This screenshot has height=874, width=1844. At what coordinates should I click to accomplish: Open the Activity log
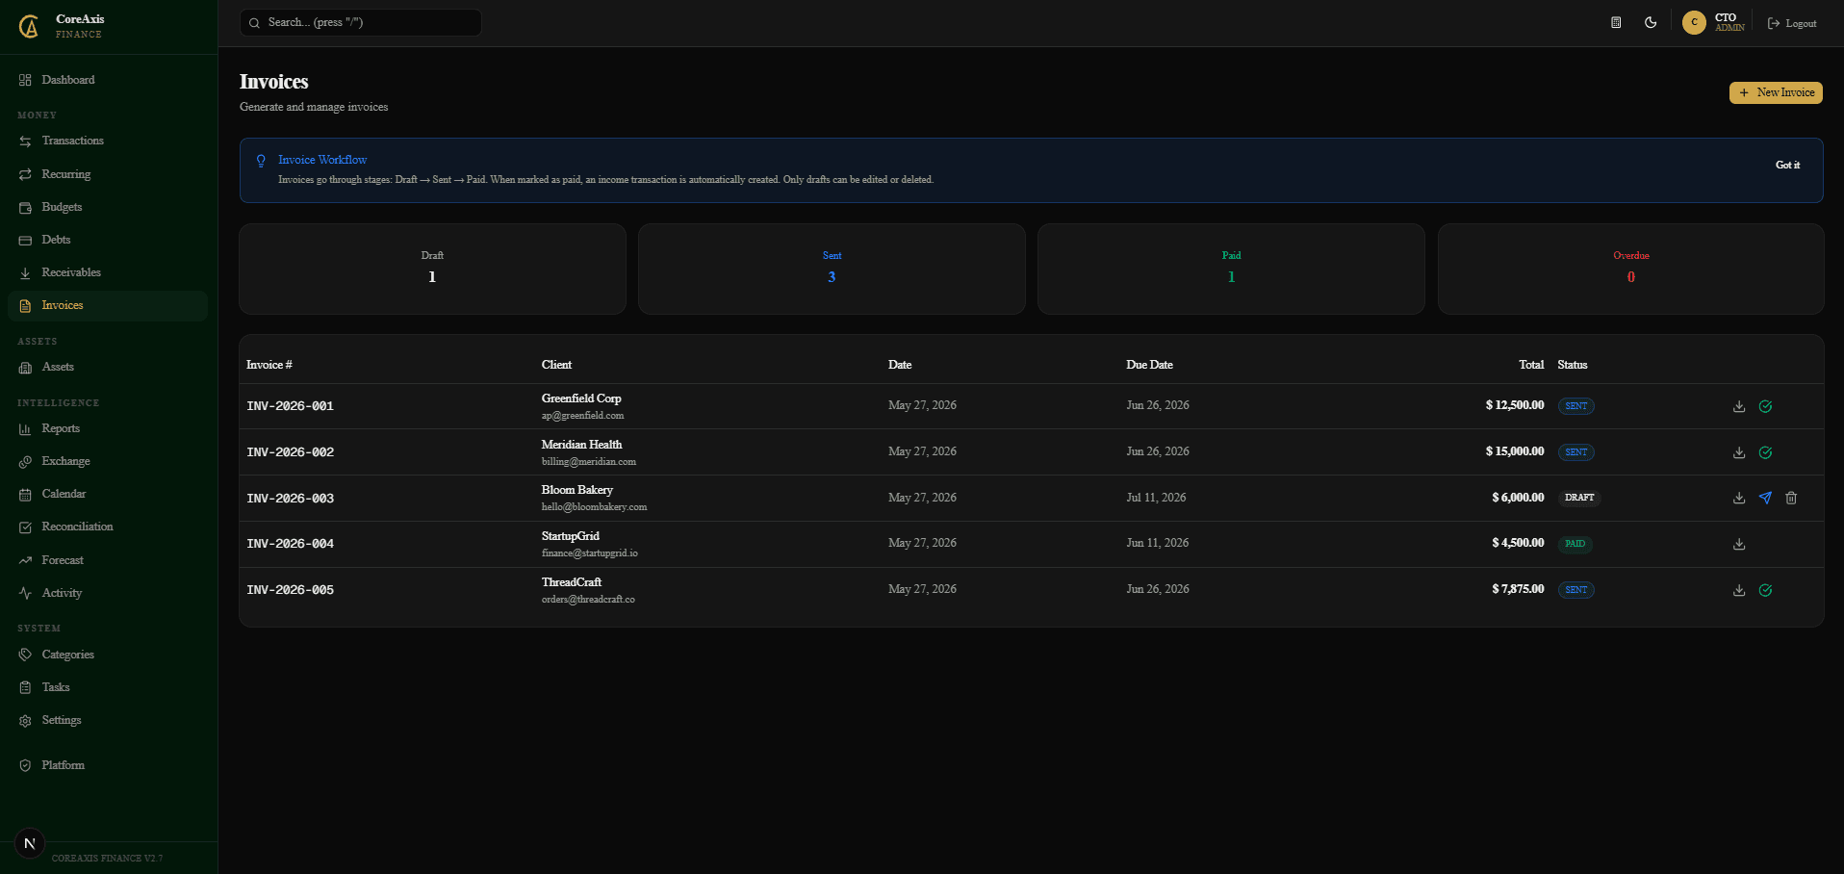(x=108, y=593)
